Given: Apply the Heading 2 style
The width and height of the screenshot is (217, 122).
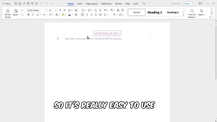Looking at the screenshot, I should click(173, 12).
